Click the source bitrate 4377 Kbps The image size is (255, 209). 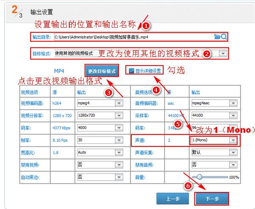62,128
